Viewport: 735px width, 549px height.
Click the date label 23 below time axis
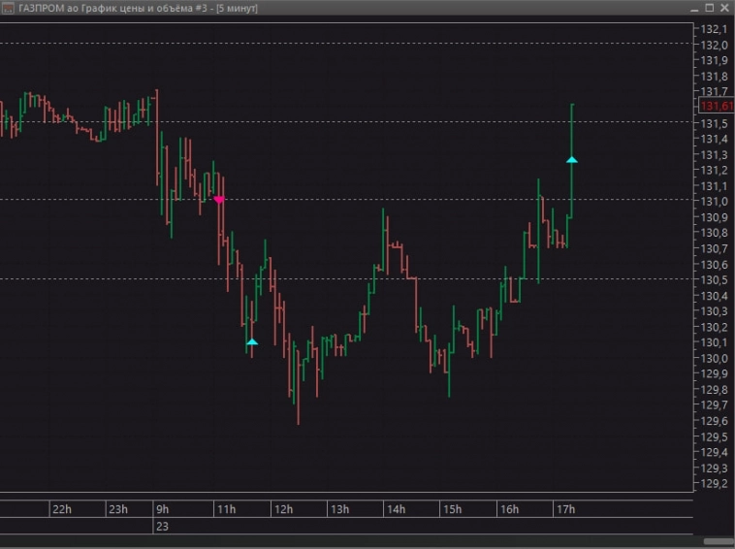[161, 526]
